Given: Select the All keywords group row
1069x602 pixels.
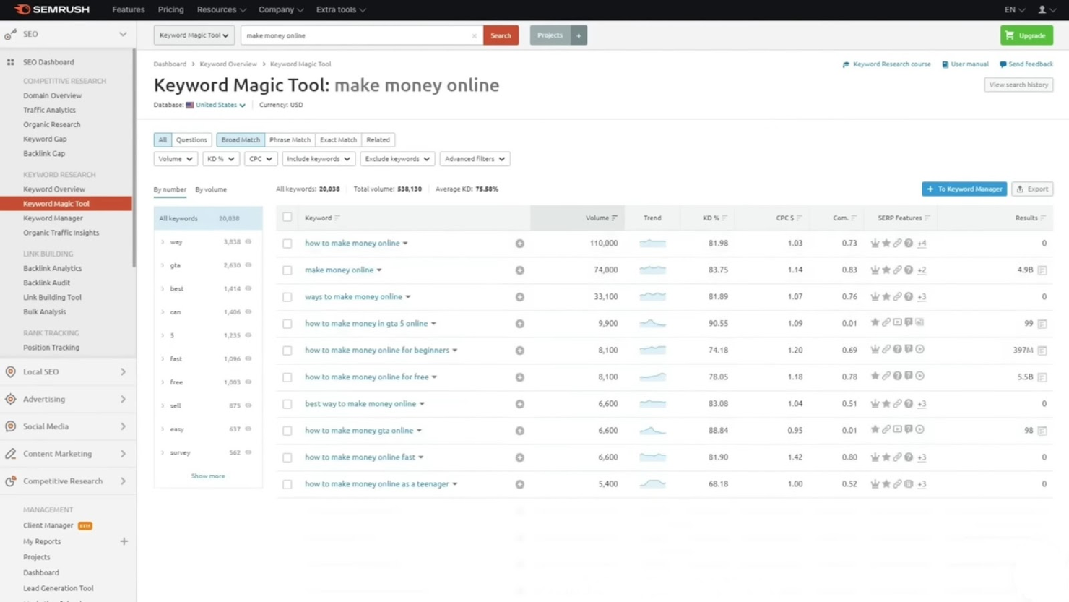Looking at the screenshot, I should point(208,218).
